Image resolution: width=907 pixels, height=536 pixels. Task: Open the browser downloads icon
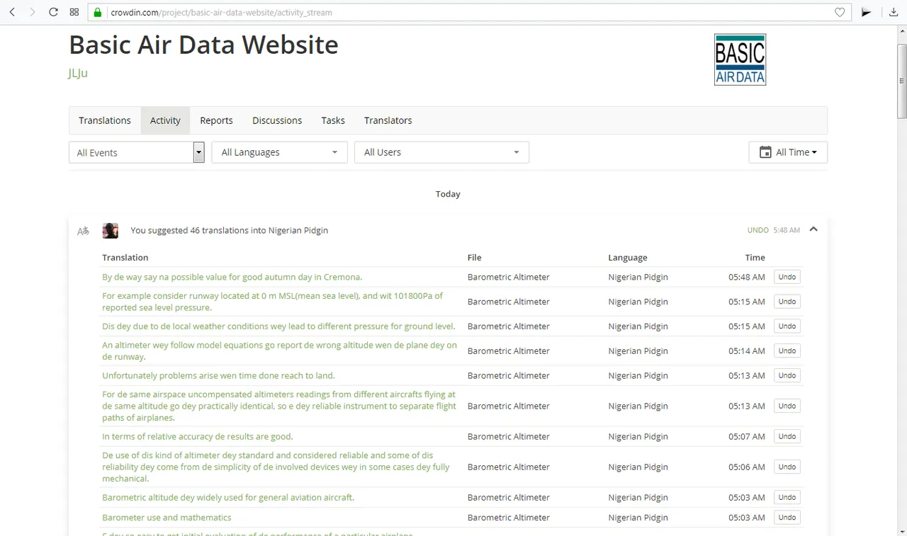pos(894,12)
